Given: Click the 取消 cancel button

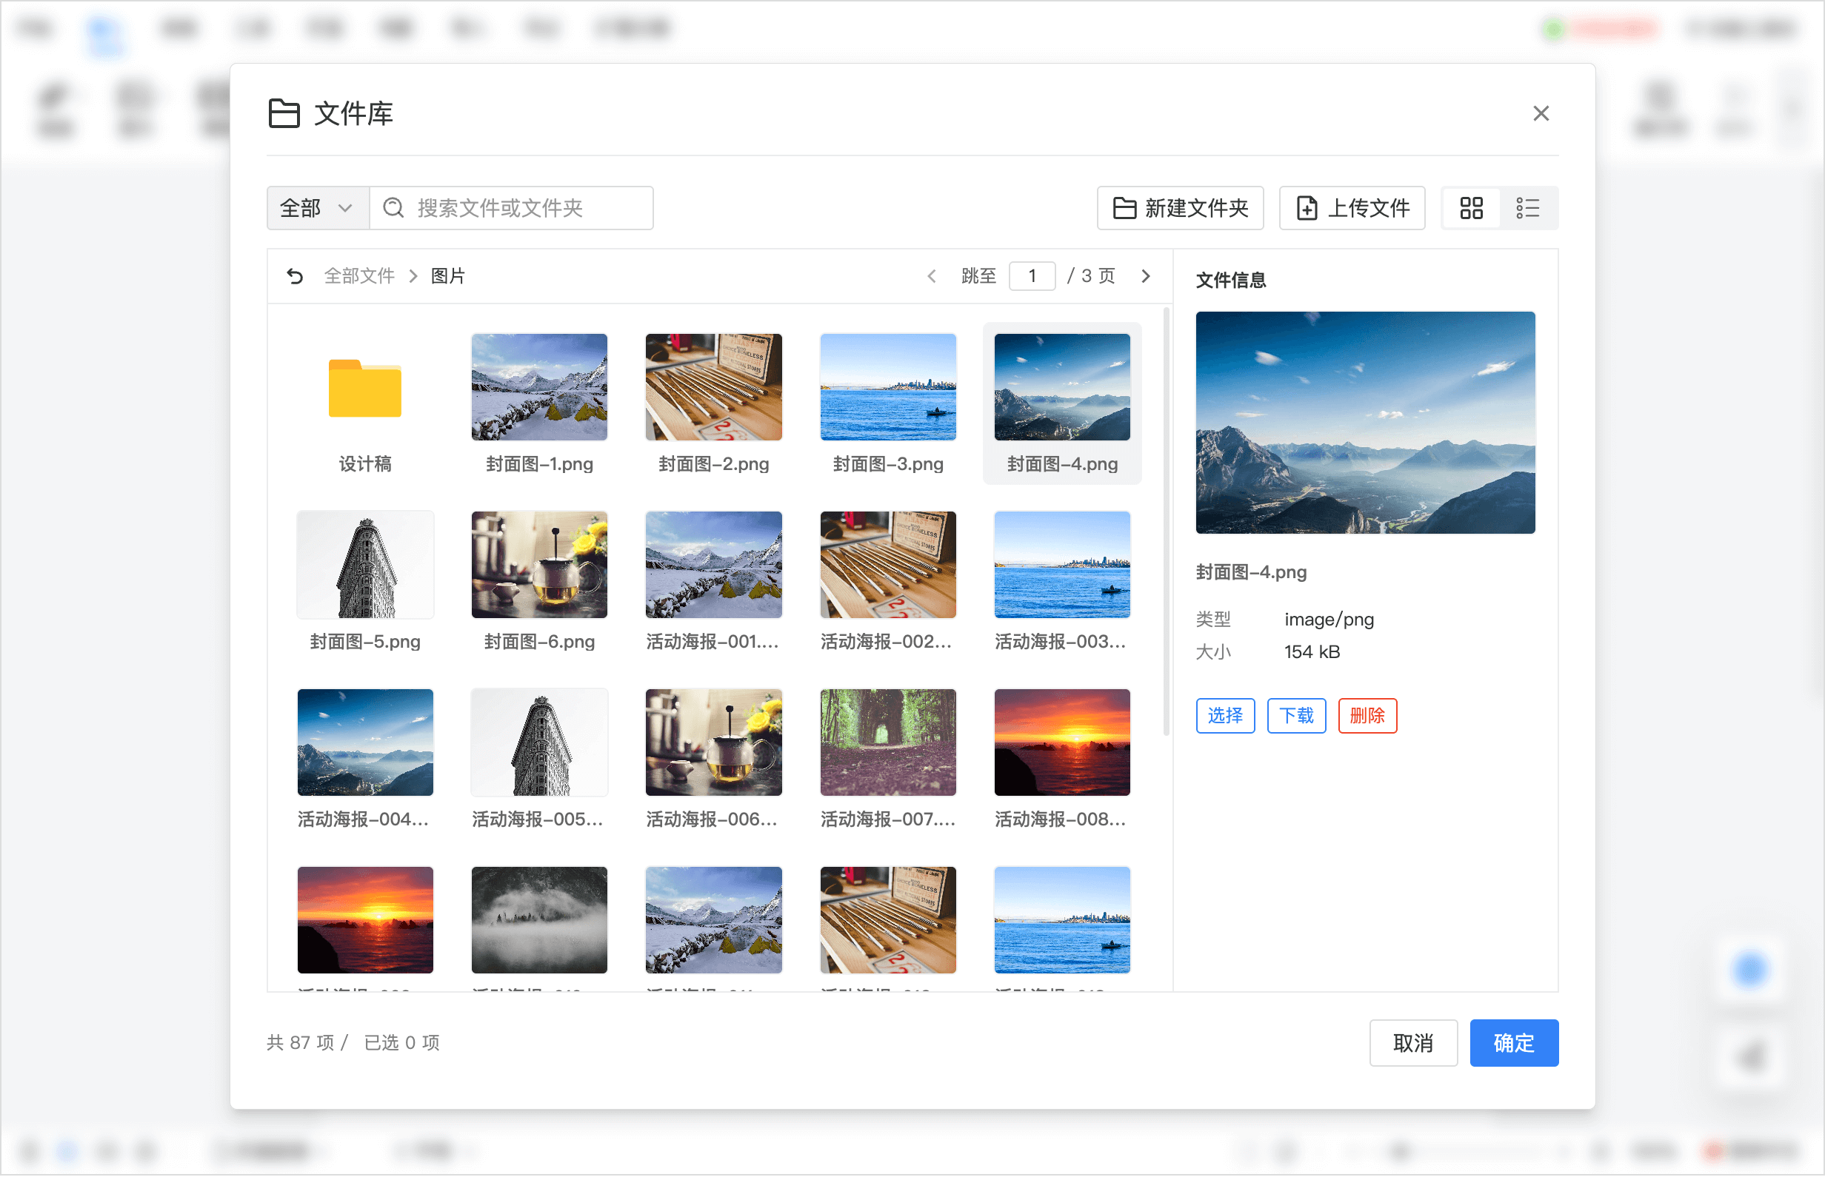Looking at the screenshot, I should (1413, 1042).
